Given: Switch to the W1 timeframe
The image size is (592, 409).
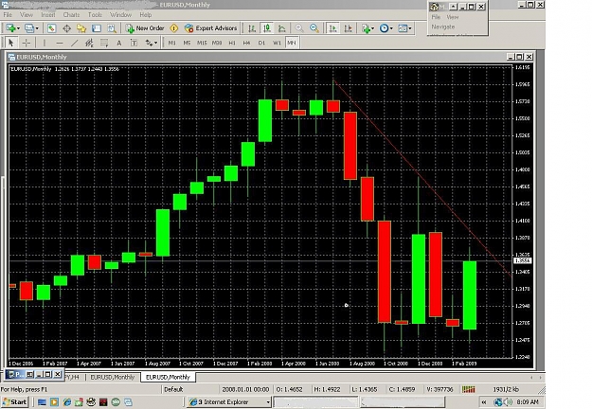Looking at the screenshot, I should [x=277, y=43].
